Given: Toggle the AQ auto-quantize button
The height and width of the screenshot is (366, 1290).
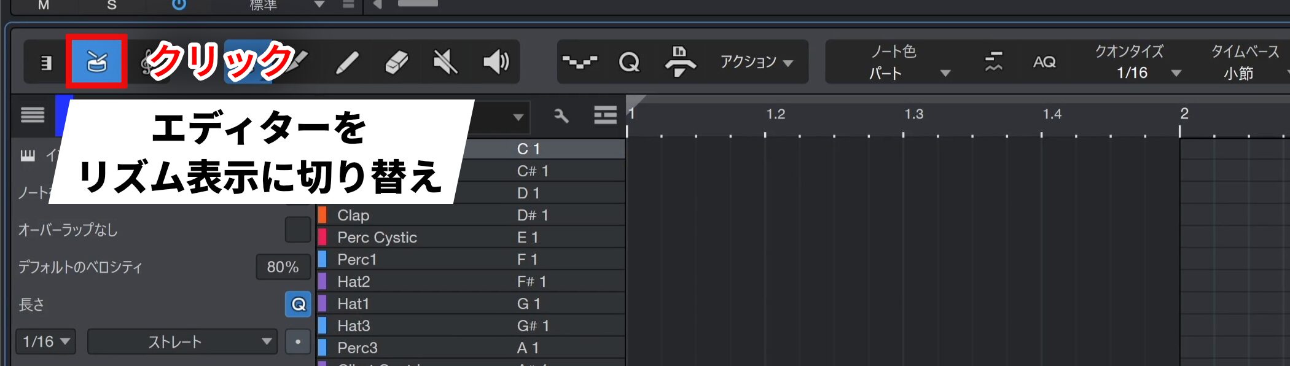Looking at the screenshot, I should click(1044, 62).
